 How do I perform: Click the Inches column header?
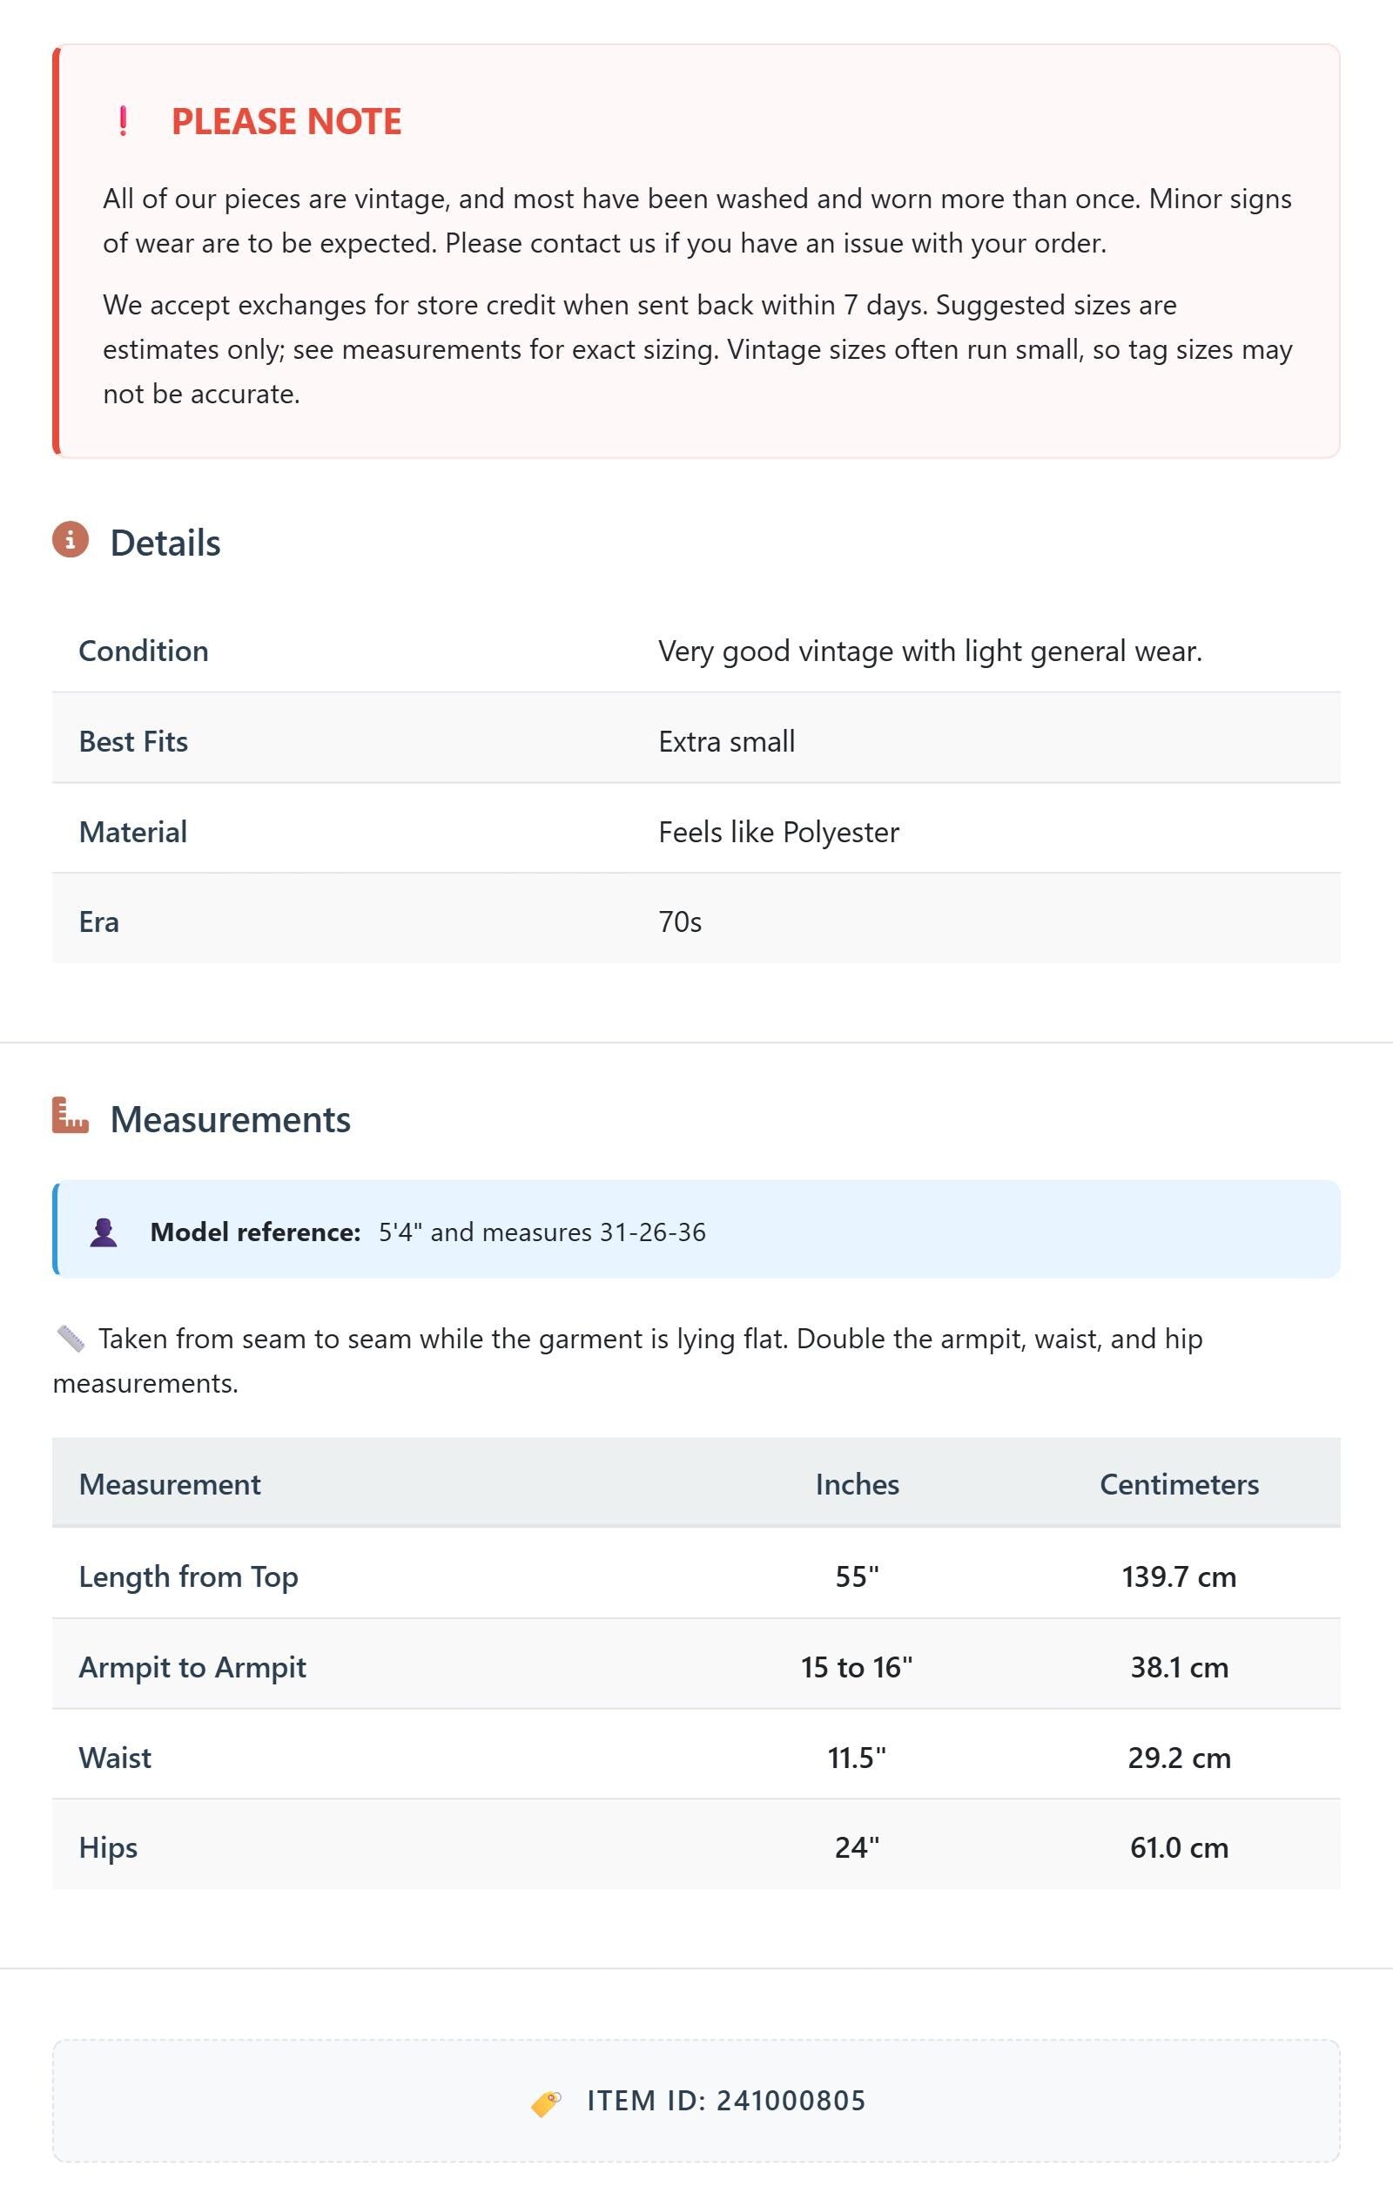point(857,1484)
